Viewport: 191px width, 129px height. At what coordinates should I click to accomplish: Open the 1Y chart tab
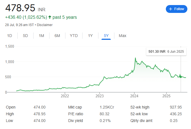tap(90, 36)
